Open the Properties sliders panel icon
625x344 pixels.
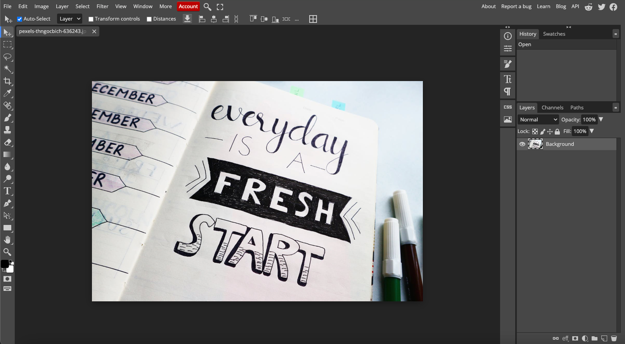508,48
